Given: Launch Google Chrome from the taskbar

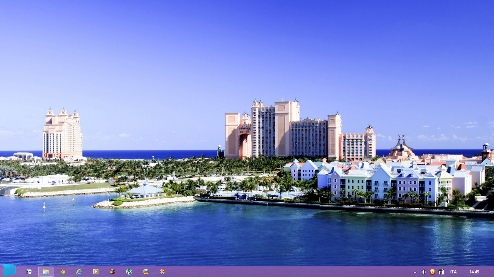Looking at the screenshot, I should [x=63, y=272].
